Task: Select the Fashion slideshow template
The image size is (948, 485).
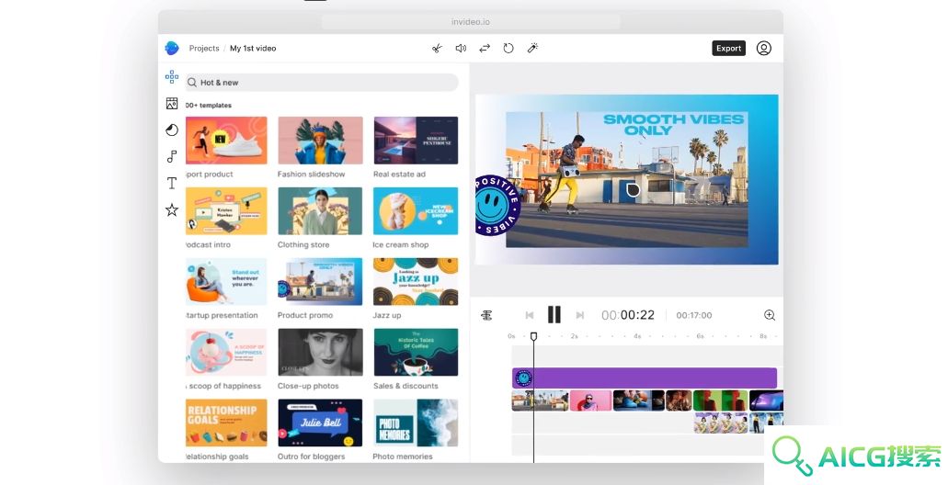Action: pos(320,141)
